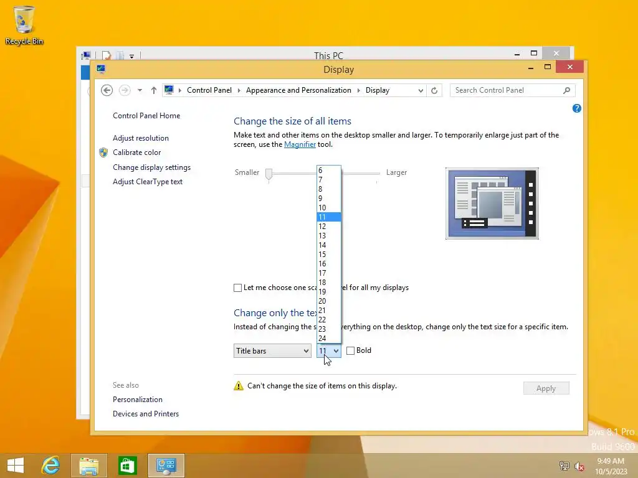Choose size 15 from the list

tap(329, 255)
